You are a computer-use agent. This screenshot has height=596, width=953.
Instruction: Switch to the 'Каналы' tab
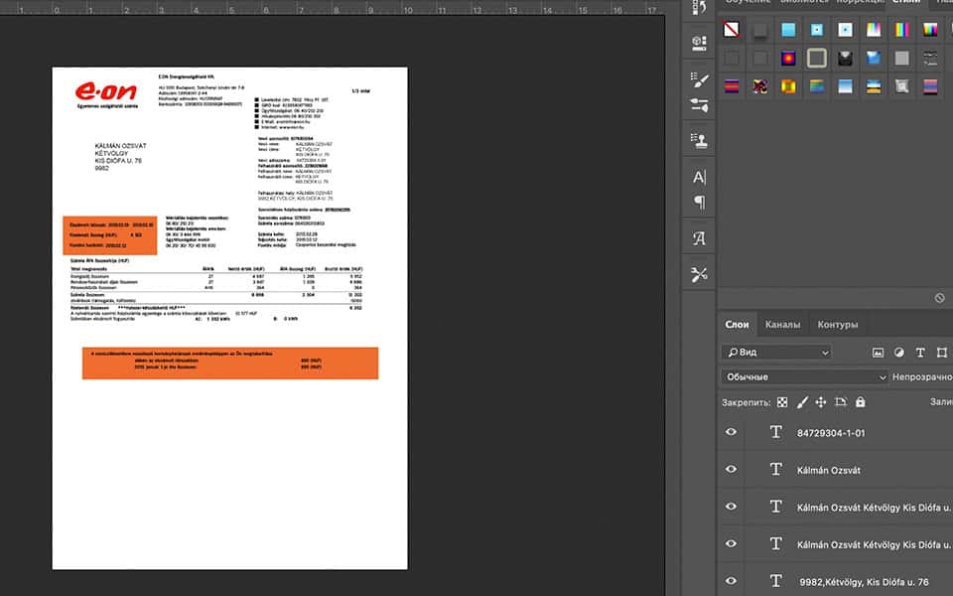pyautogui.click(x=782, y=325)
